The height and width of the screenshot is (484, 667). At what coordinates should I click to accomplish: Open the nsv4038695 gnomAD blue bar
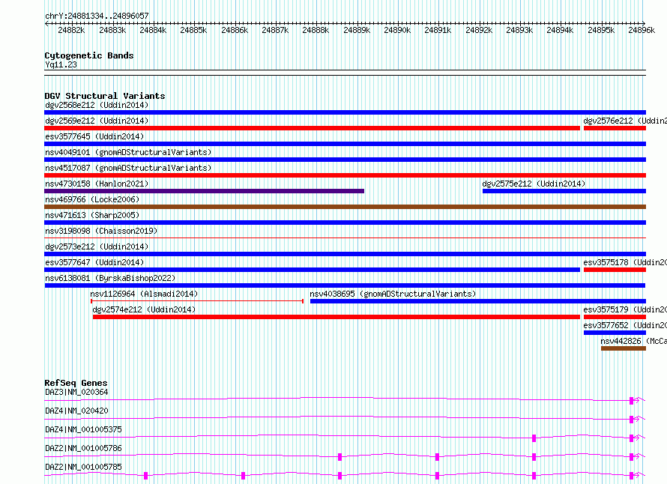(x=478, y=301)
